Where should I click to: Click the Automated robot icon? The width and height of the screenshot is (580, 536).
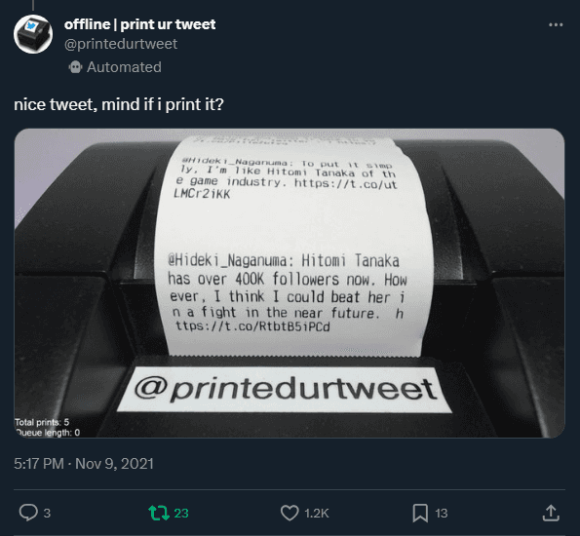click(x=75, y=67)
